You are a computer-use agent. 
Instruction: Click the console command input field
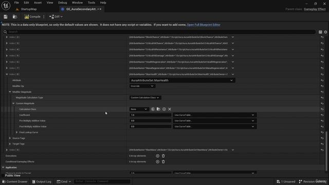click(102, 181)
